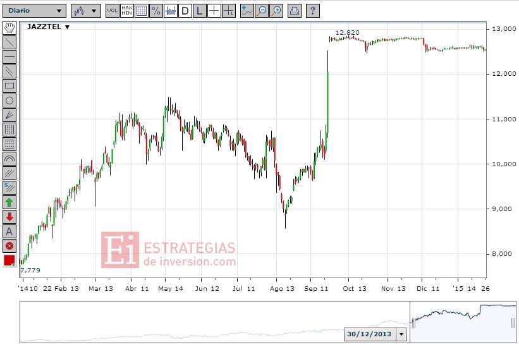This screenshot has width=519, height=347.
Task: Toggle the VOL volume display
Action: point(112,11)
